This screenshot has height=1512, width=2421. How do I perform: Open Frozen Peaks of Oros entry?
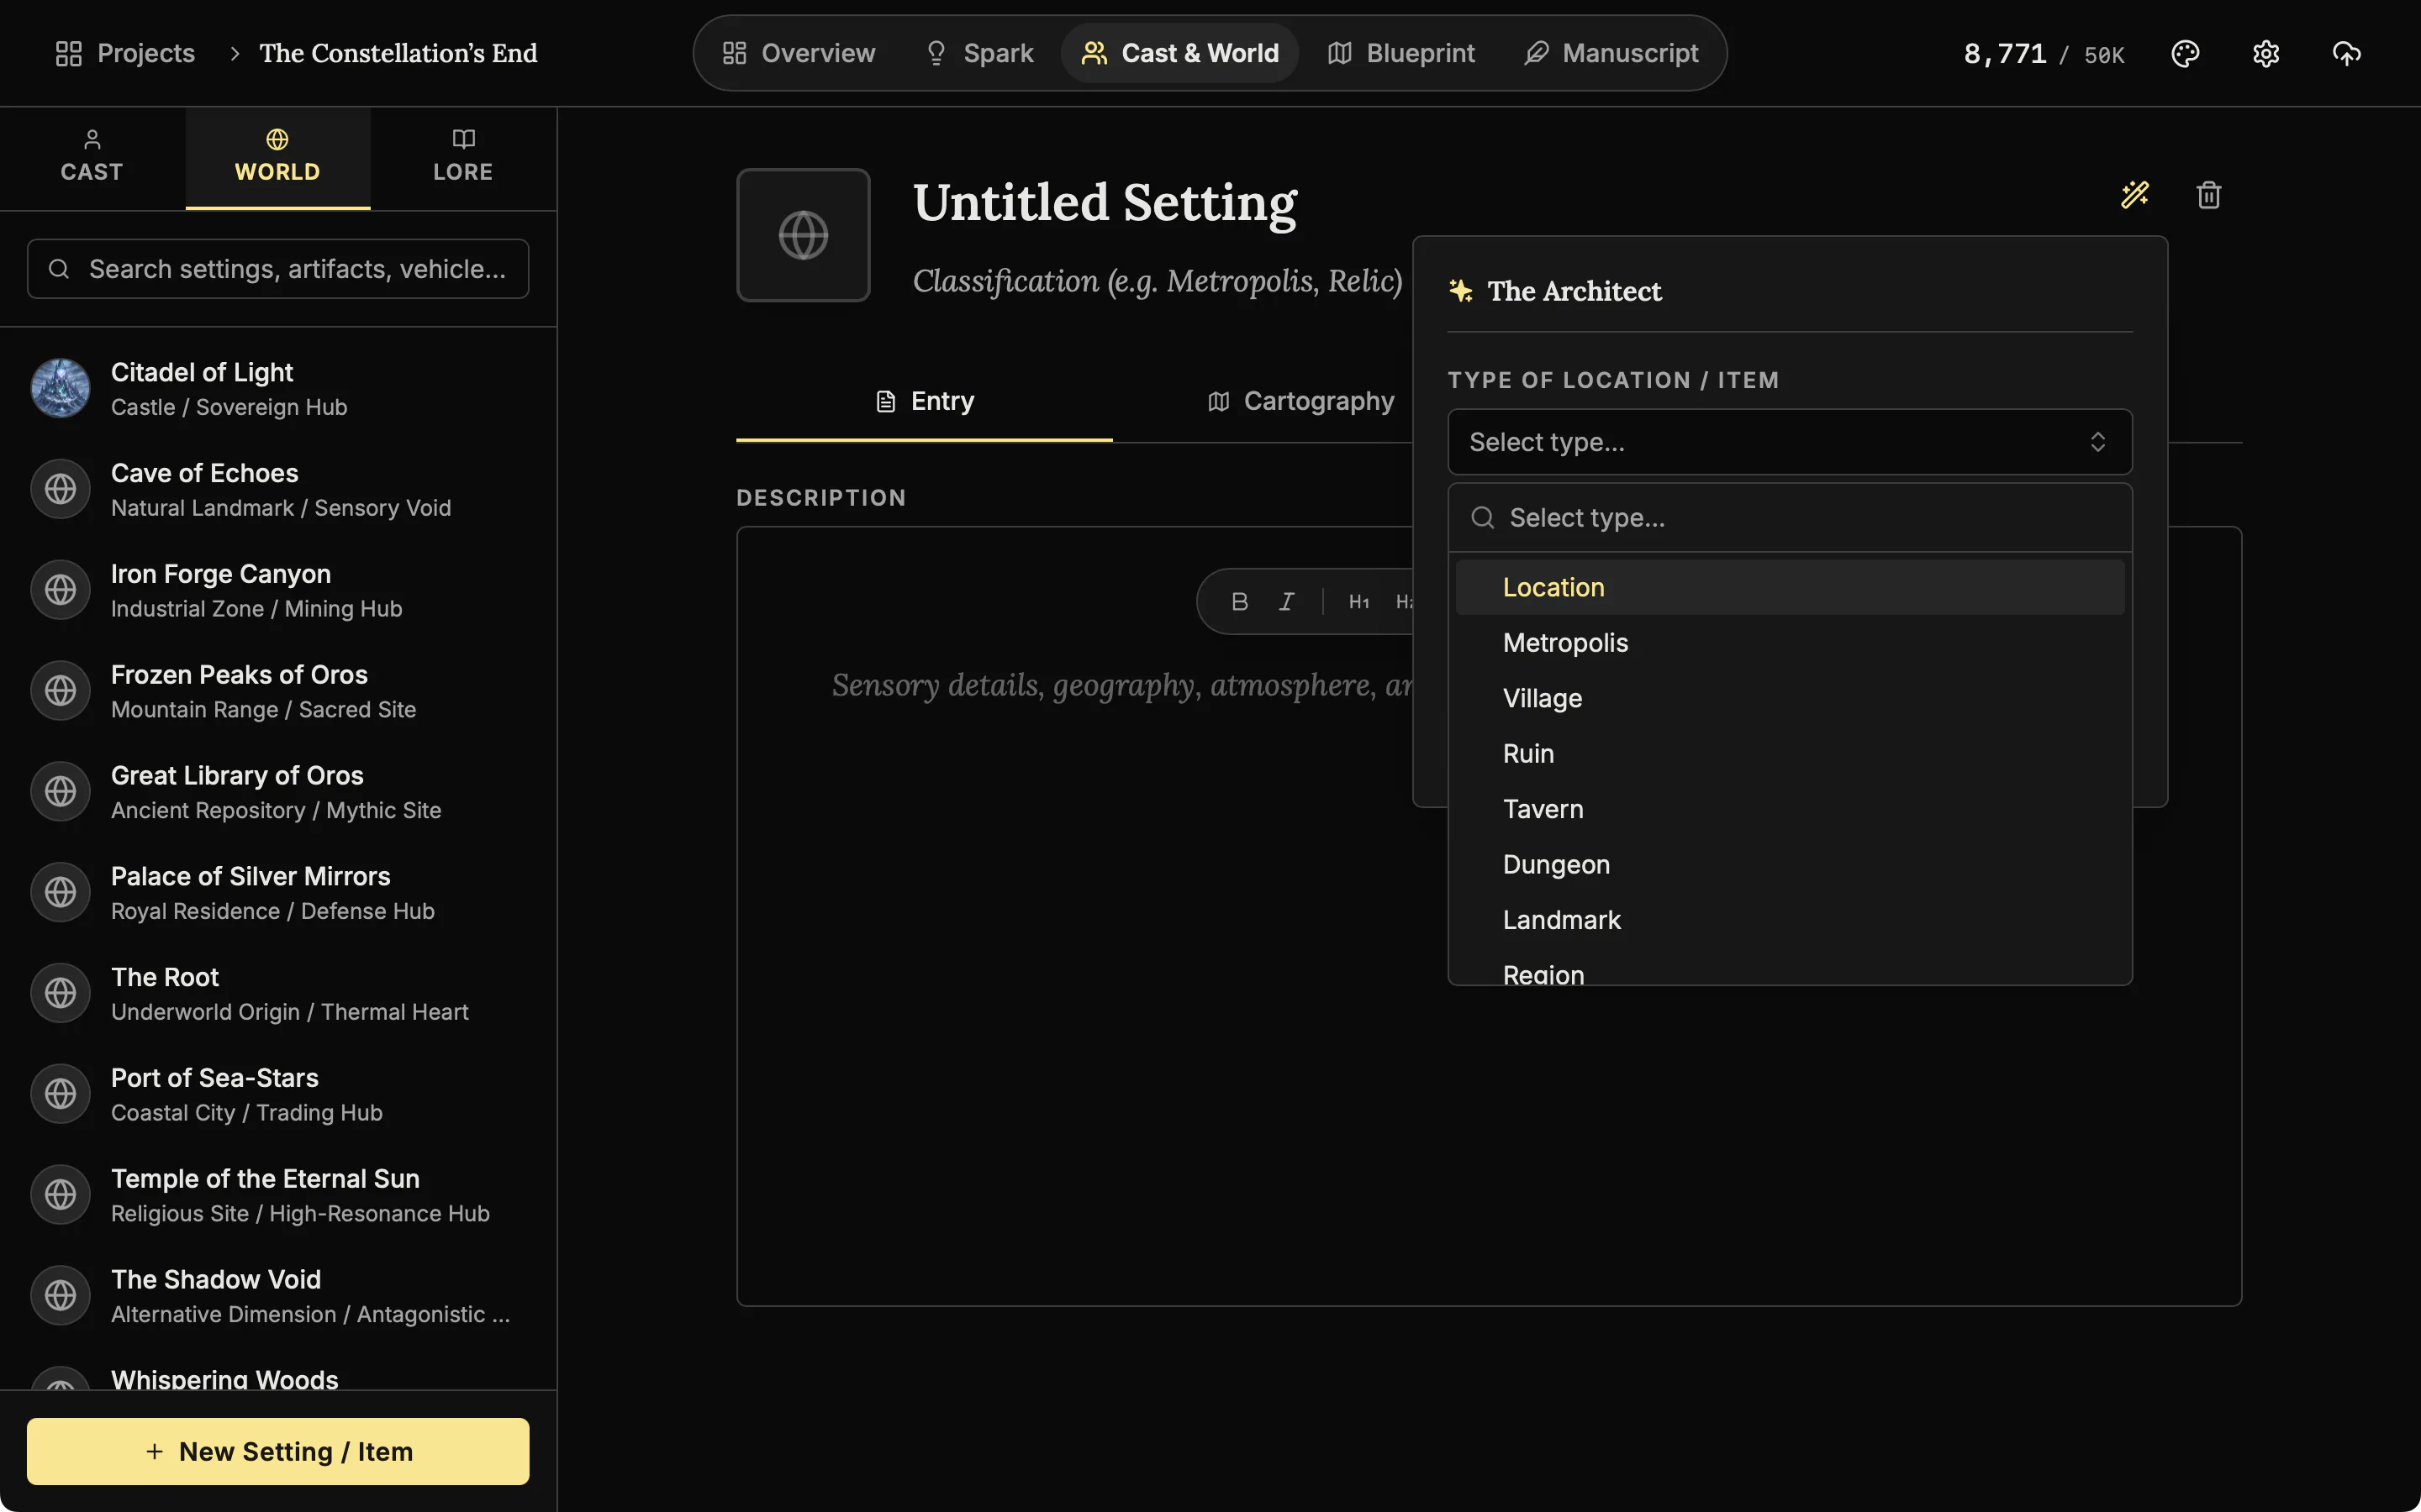278,691
